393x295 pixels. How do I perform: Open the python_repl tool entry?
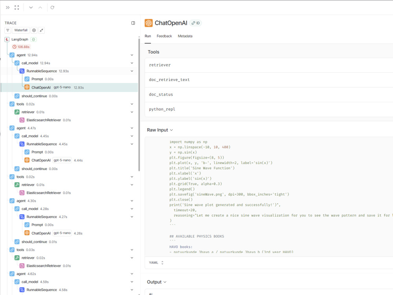point(269,109)
